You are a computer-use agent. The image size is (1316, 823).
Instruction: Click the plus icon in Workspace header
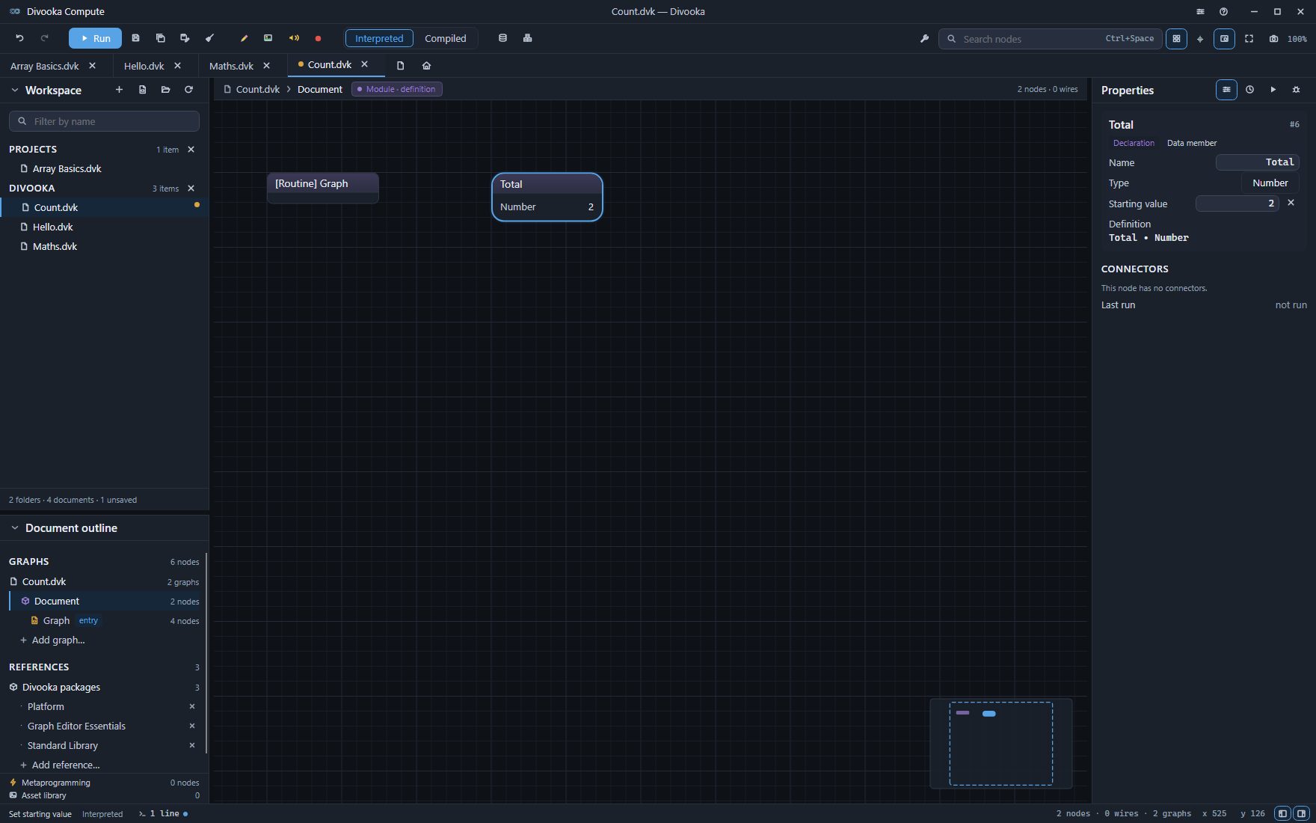point(119,90)
